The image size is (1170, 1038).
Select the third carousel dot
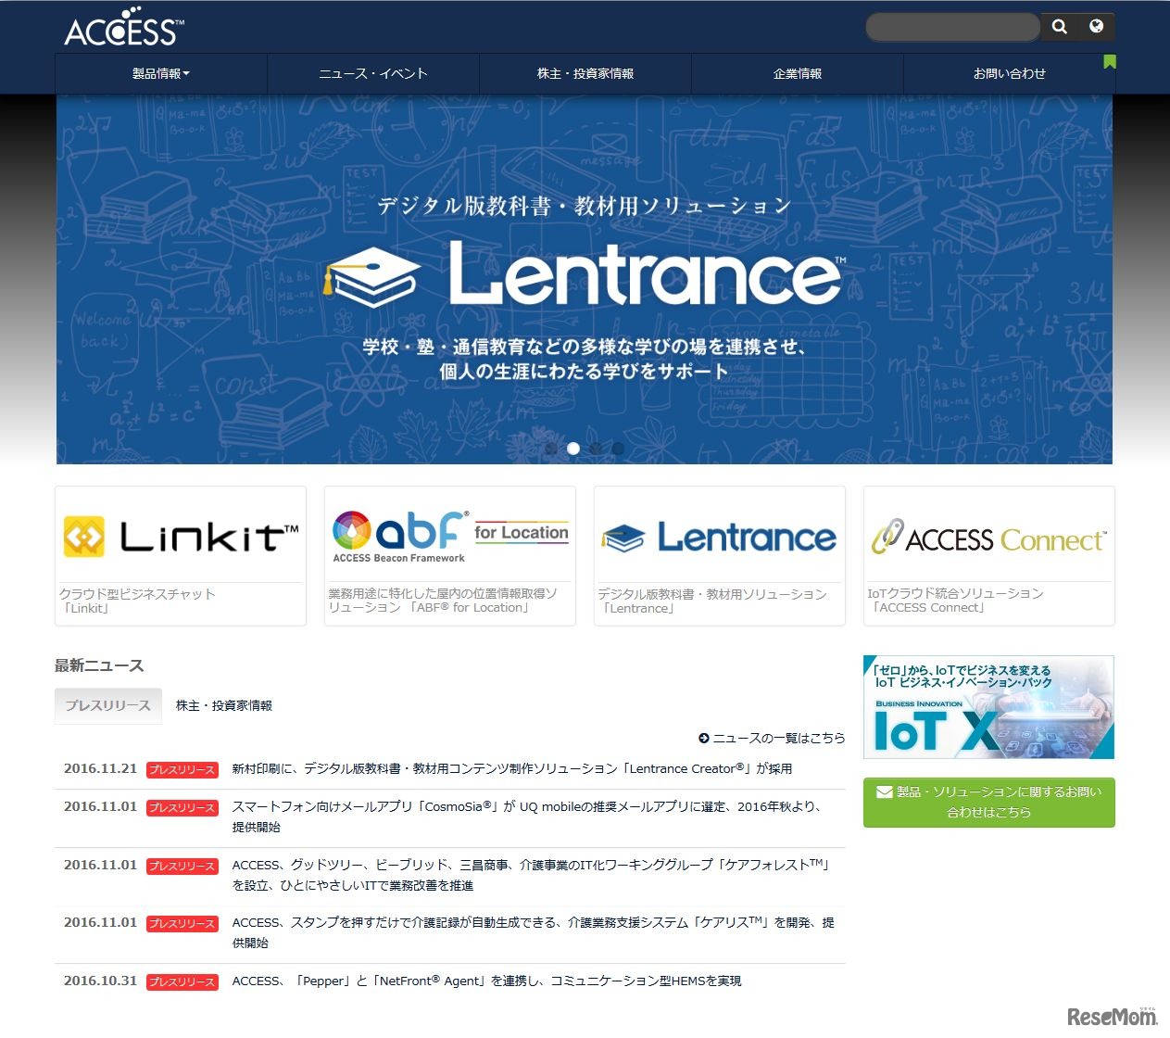click(x=596, y=449)
